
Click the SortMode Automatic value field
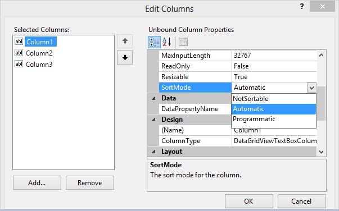(x=269, y=88)
